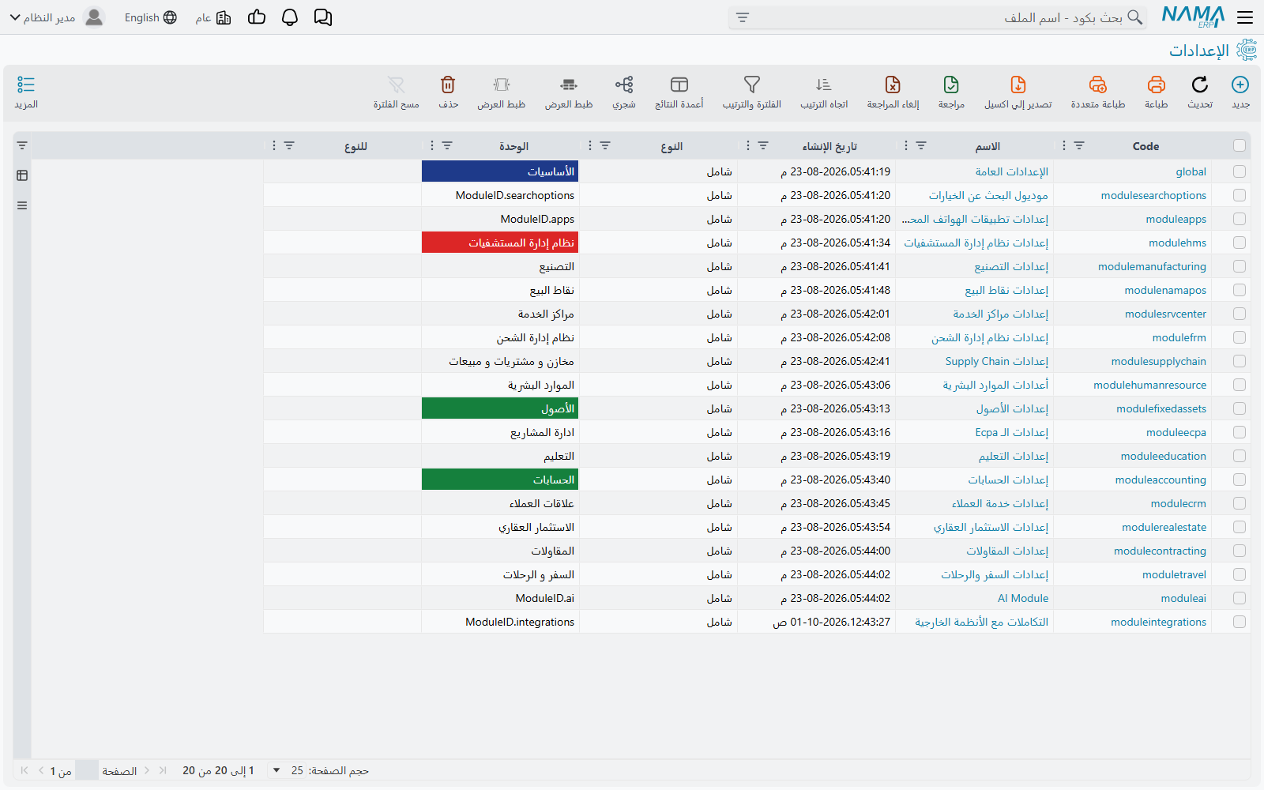Viewport: 1264px width, 790px height.
Task: Click the جديد (New) plus icon
Action: (1240, 85)
